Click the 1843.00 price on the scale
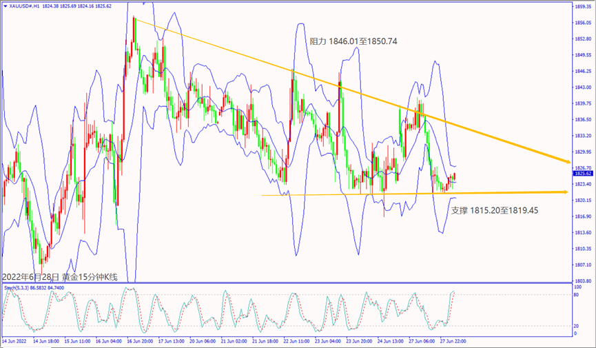 tap(582, 88)
